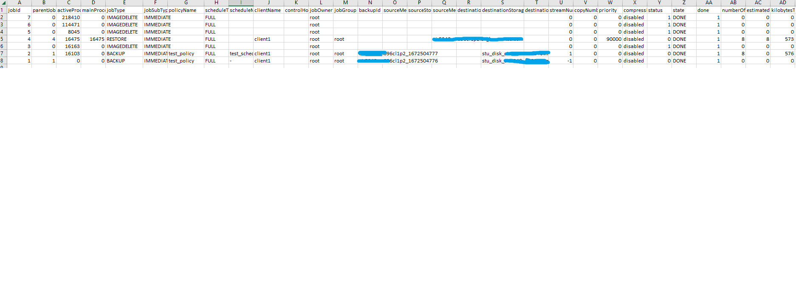Click the 'done' header cell

click(709, 10)
